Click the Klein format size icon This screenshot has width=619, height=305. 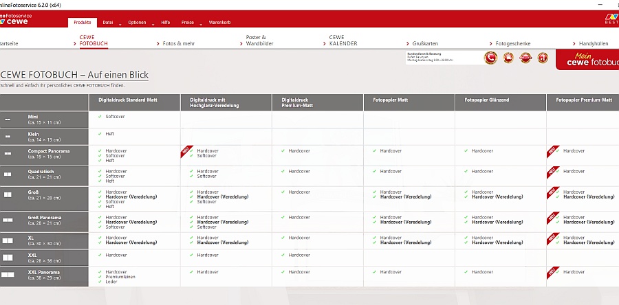click(8, 136)
